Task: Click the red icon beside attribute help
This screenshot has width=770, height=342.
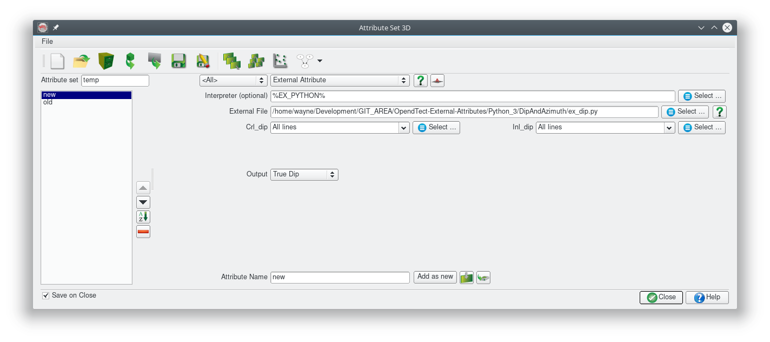Action: (437, 81)
